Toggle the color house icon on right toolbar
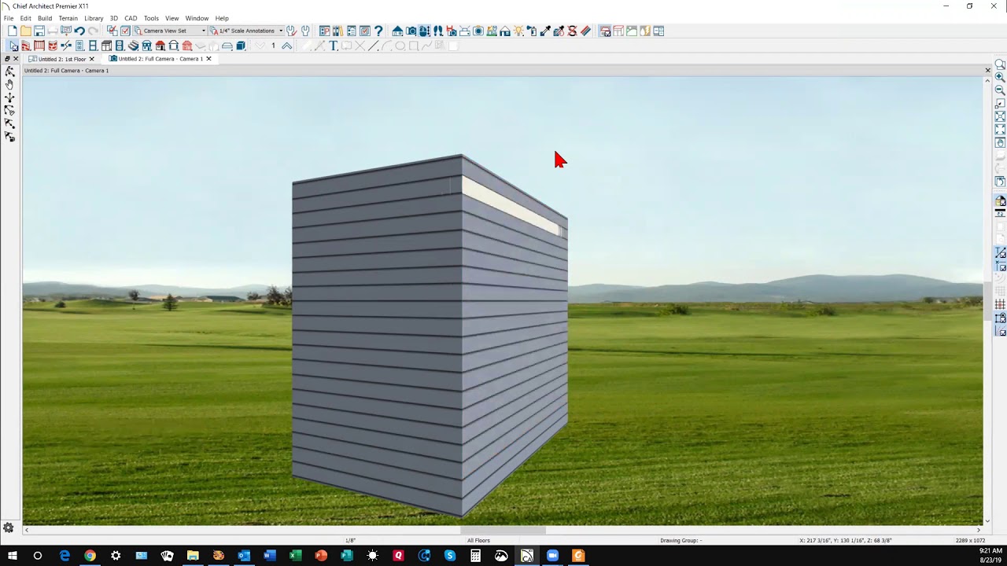1007x566 pixels. (x=1000, y=202)
